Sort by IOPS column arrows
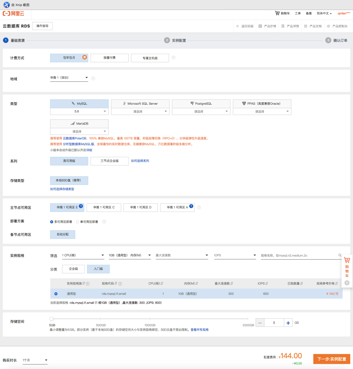The width and height of the screenshot is (353, 369). (x=267, y=284)
